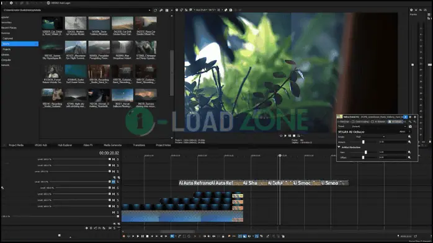Click Go to Start in the timeline transport
433x243 pixels.
pyautogui.click(x=152, y=236)
